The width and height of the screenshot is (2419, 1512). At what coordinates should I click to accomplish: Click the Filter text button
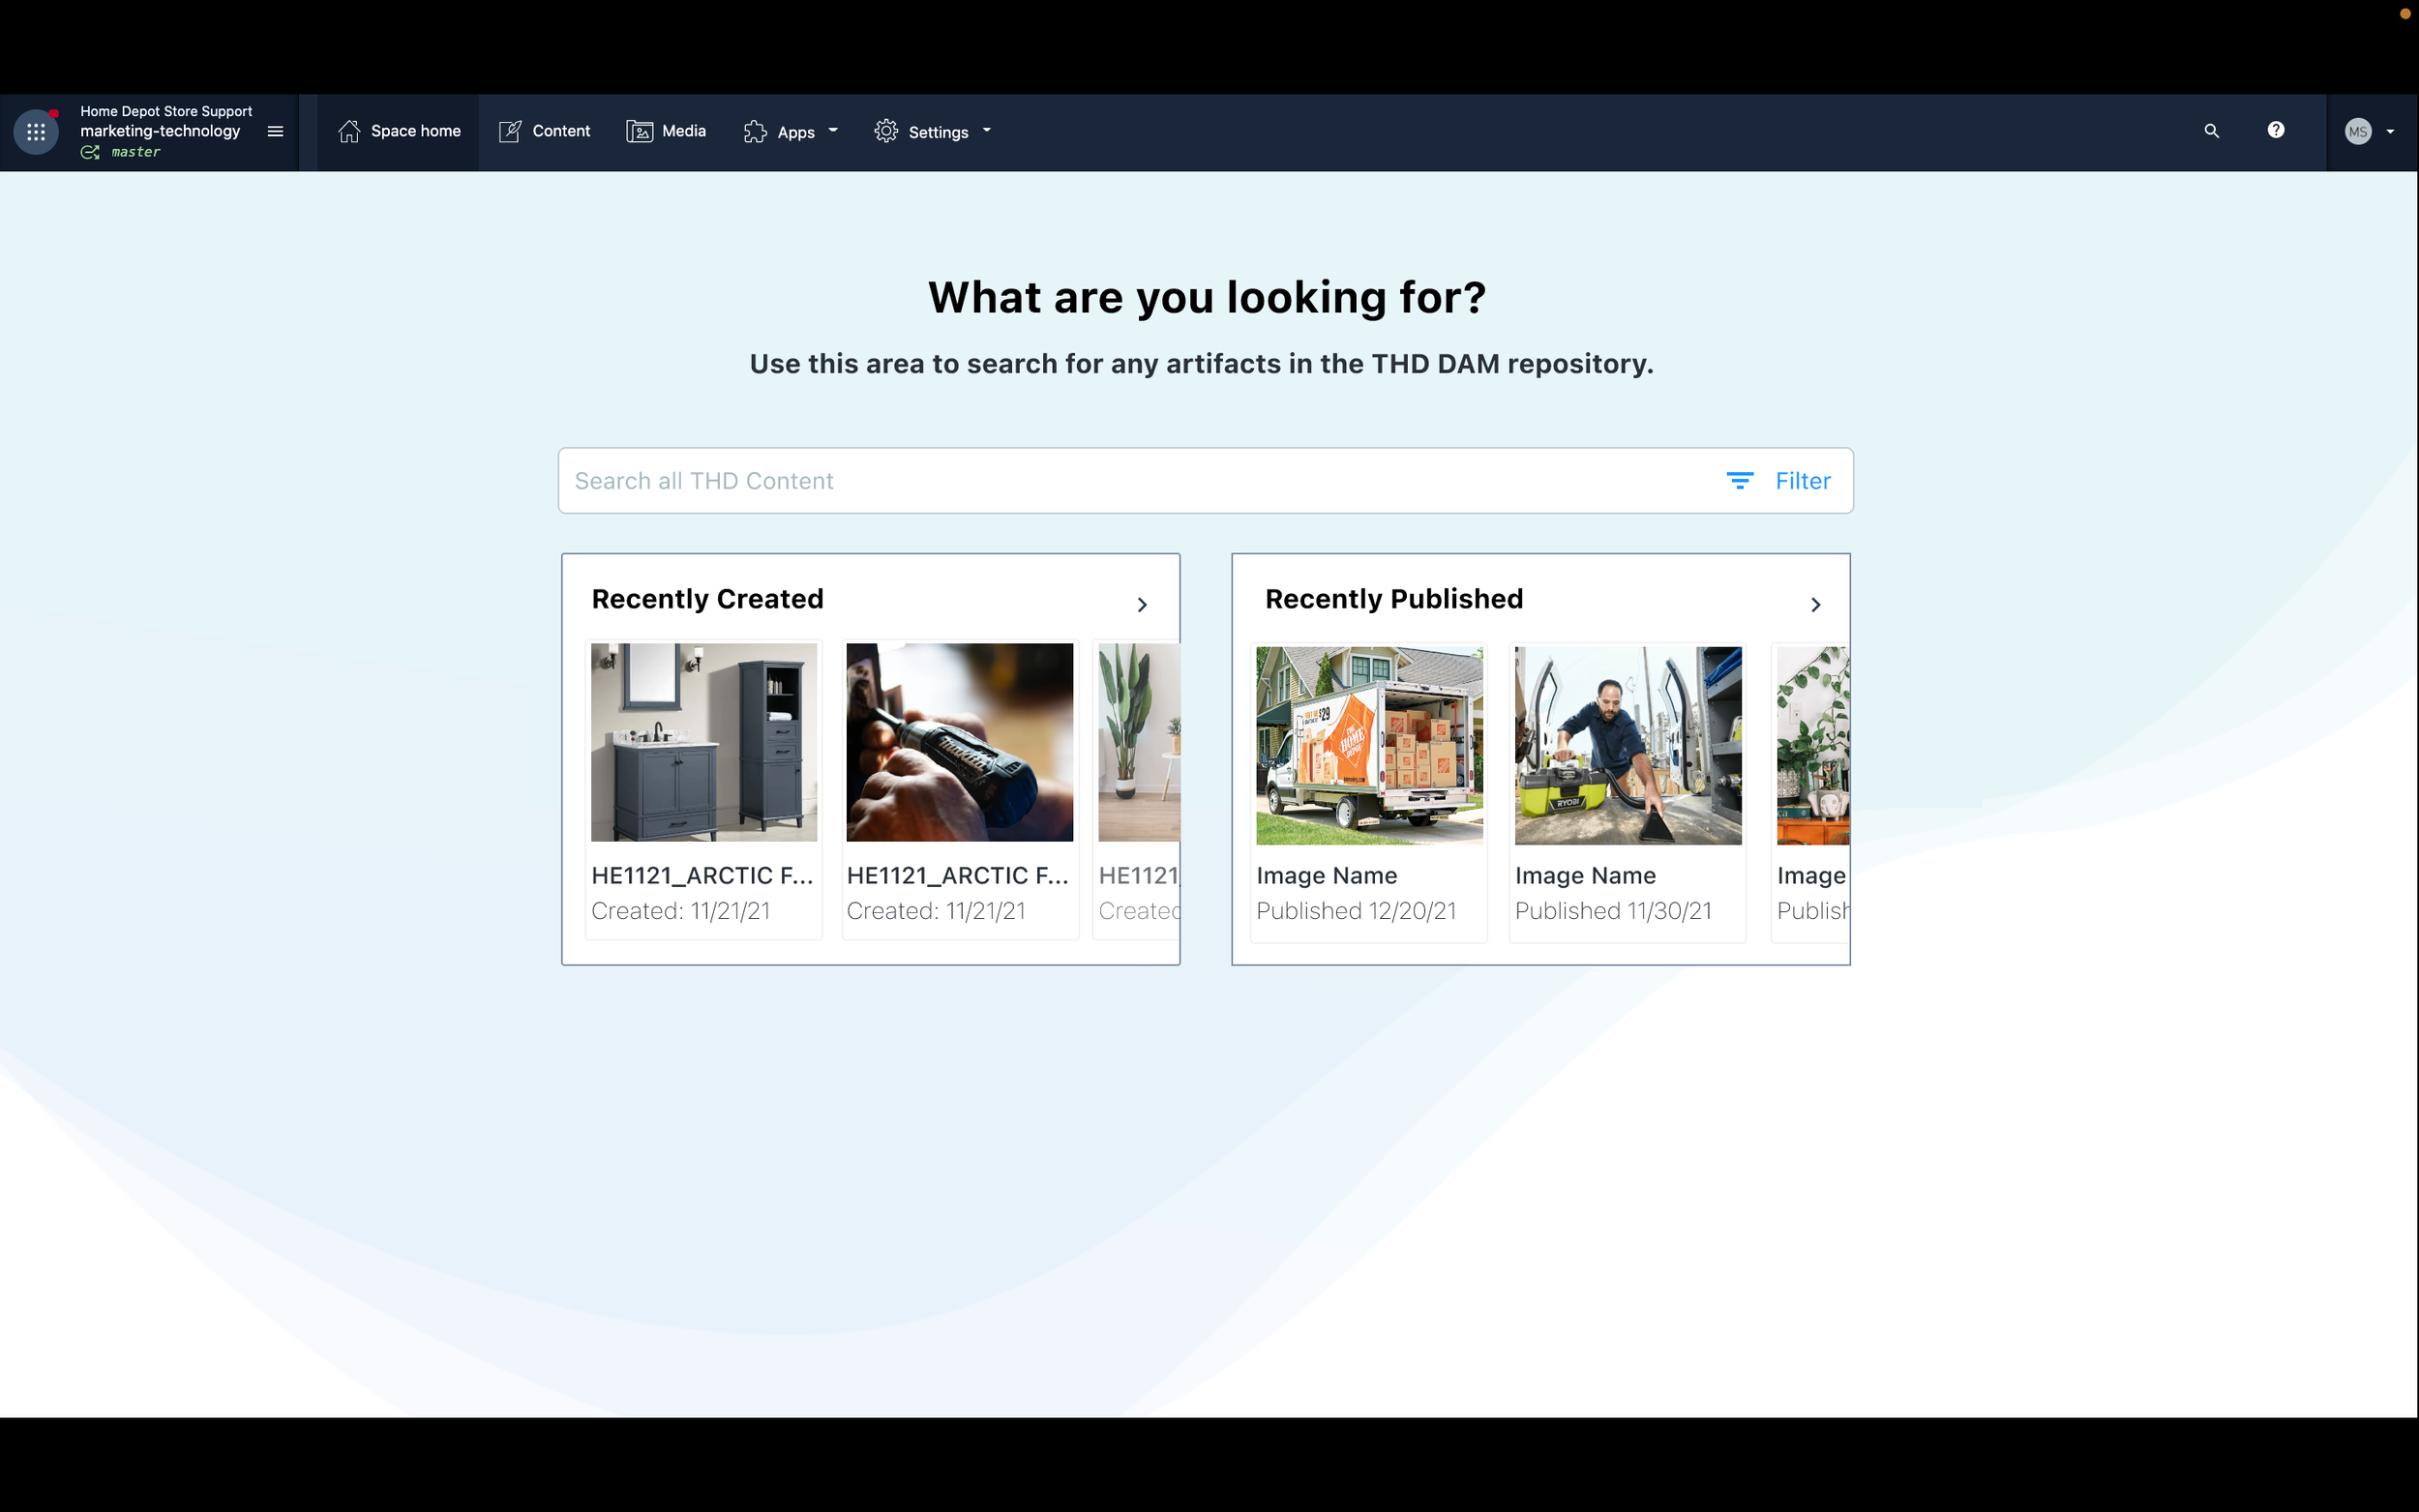(x=1802, y=481)
